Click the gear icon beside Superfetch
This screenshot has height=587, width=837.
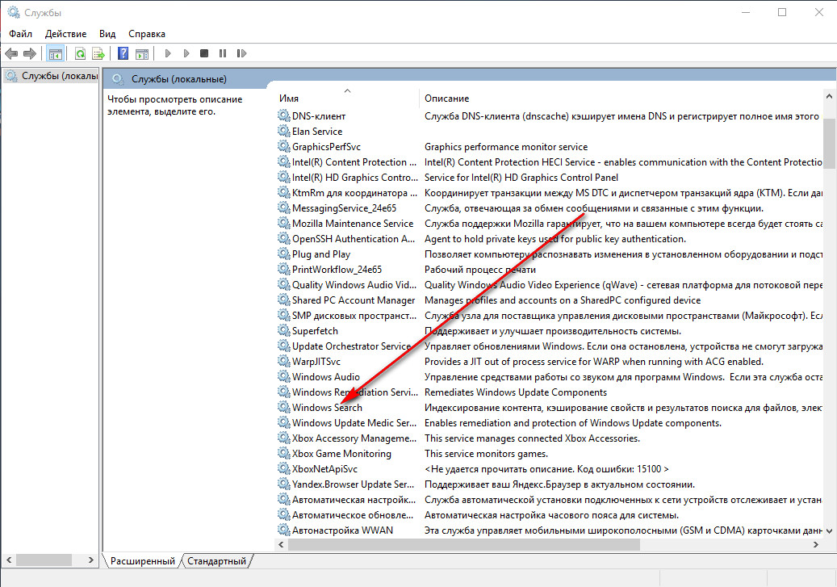pos(283,330)
